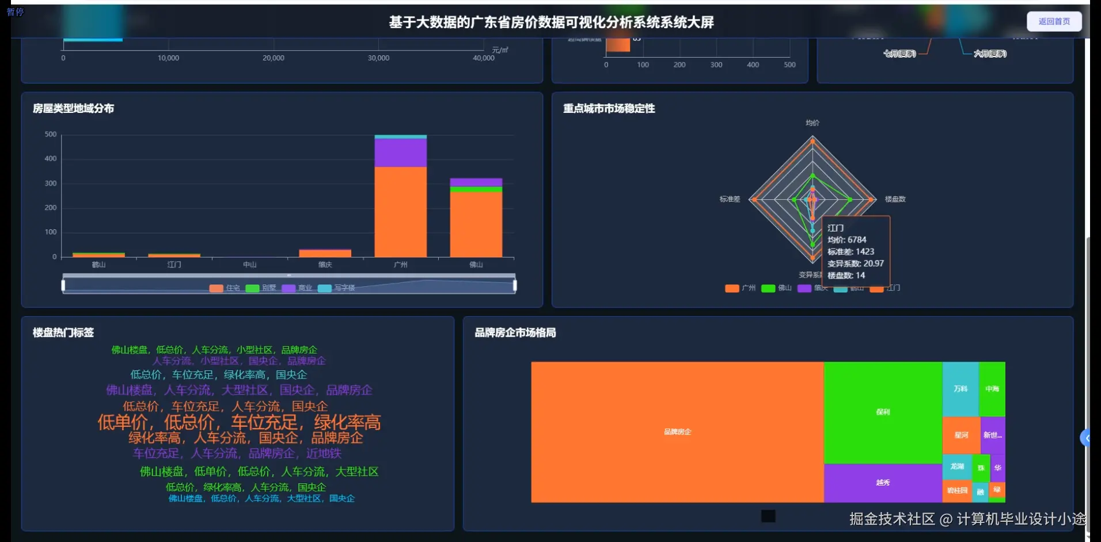
Task: Toggle the 别墅 legend item
Action: click(252, 288)
